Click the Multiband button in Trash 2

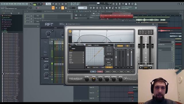click(x=120, y=46)
